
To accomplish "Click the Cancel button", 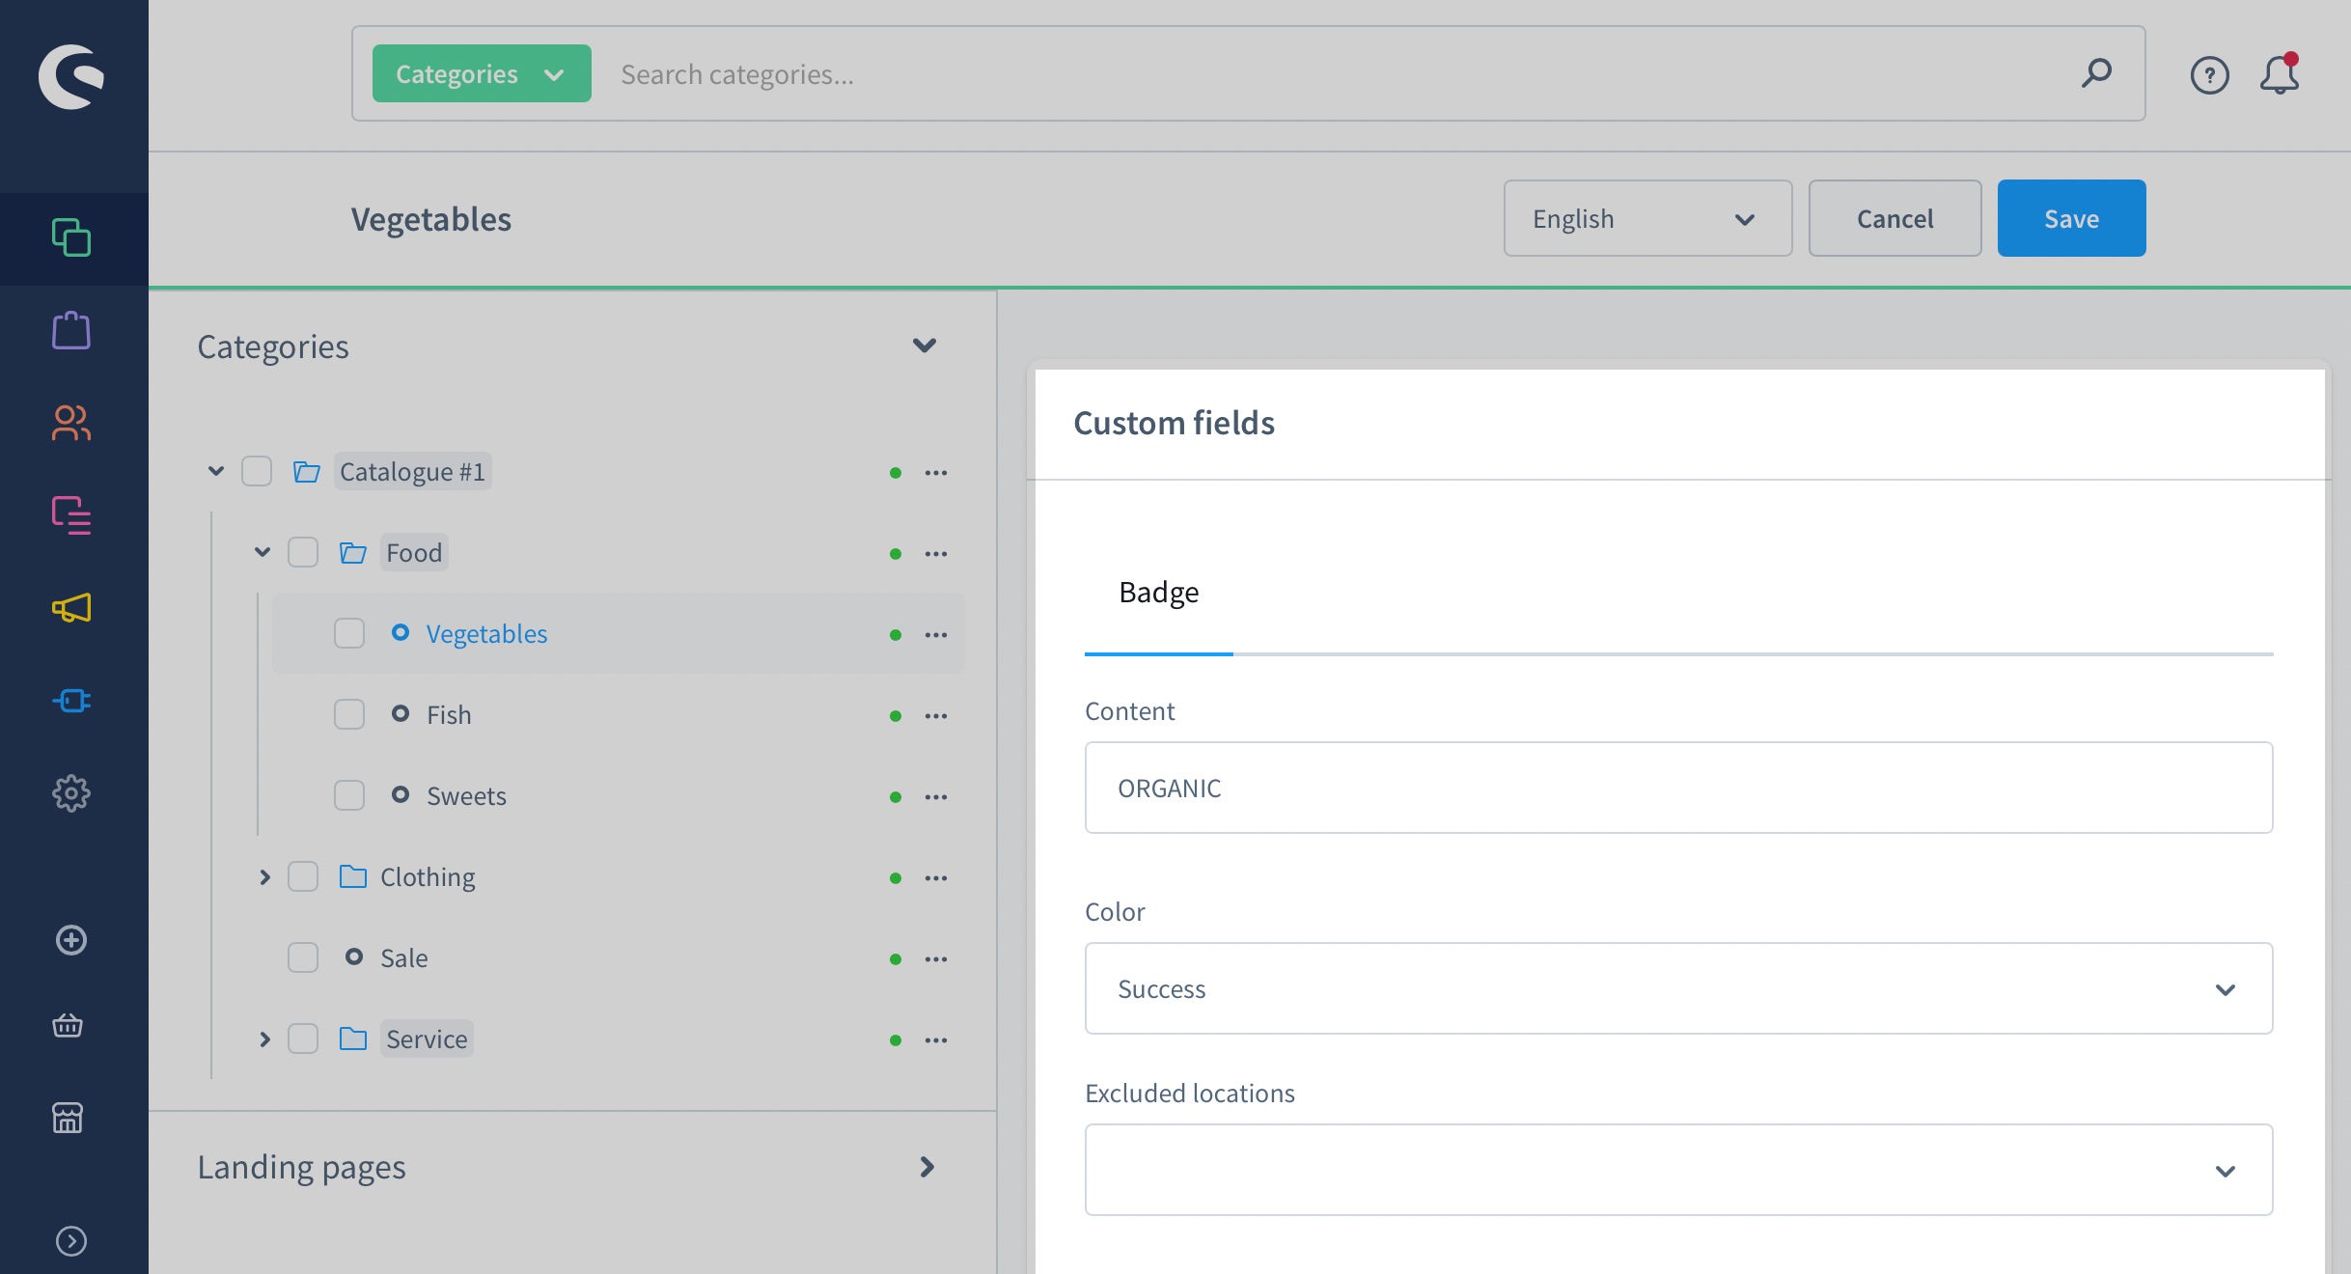I will pyautogui.click(x=1895, y=218).
